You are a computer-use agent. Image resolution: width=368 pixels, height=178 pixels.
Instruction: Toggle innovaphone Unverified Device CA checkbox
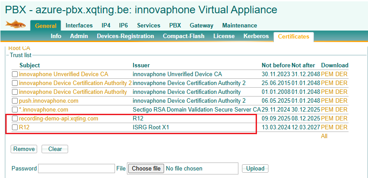[15, 74]
